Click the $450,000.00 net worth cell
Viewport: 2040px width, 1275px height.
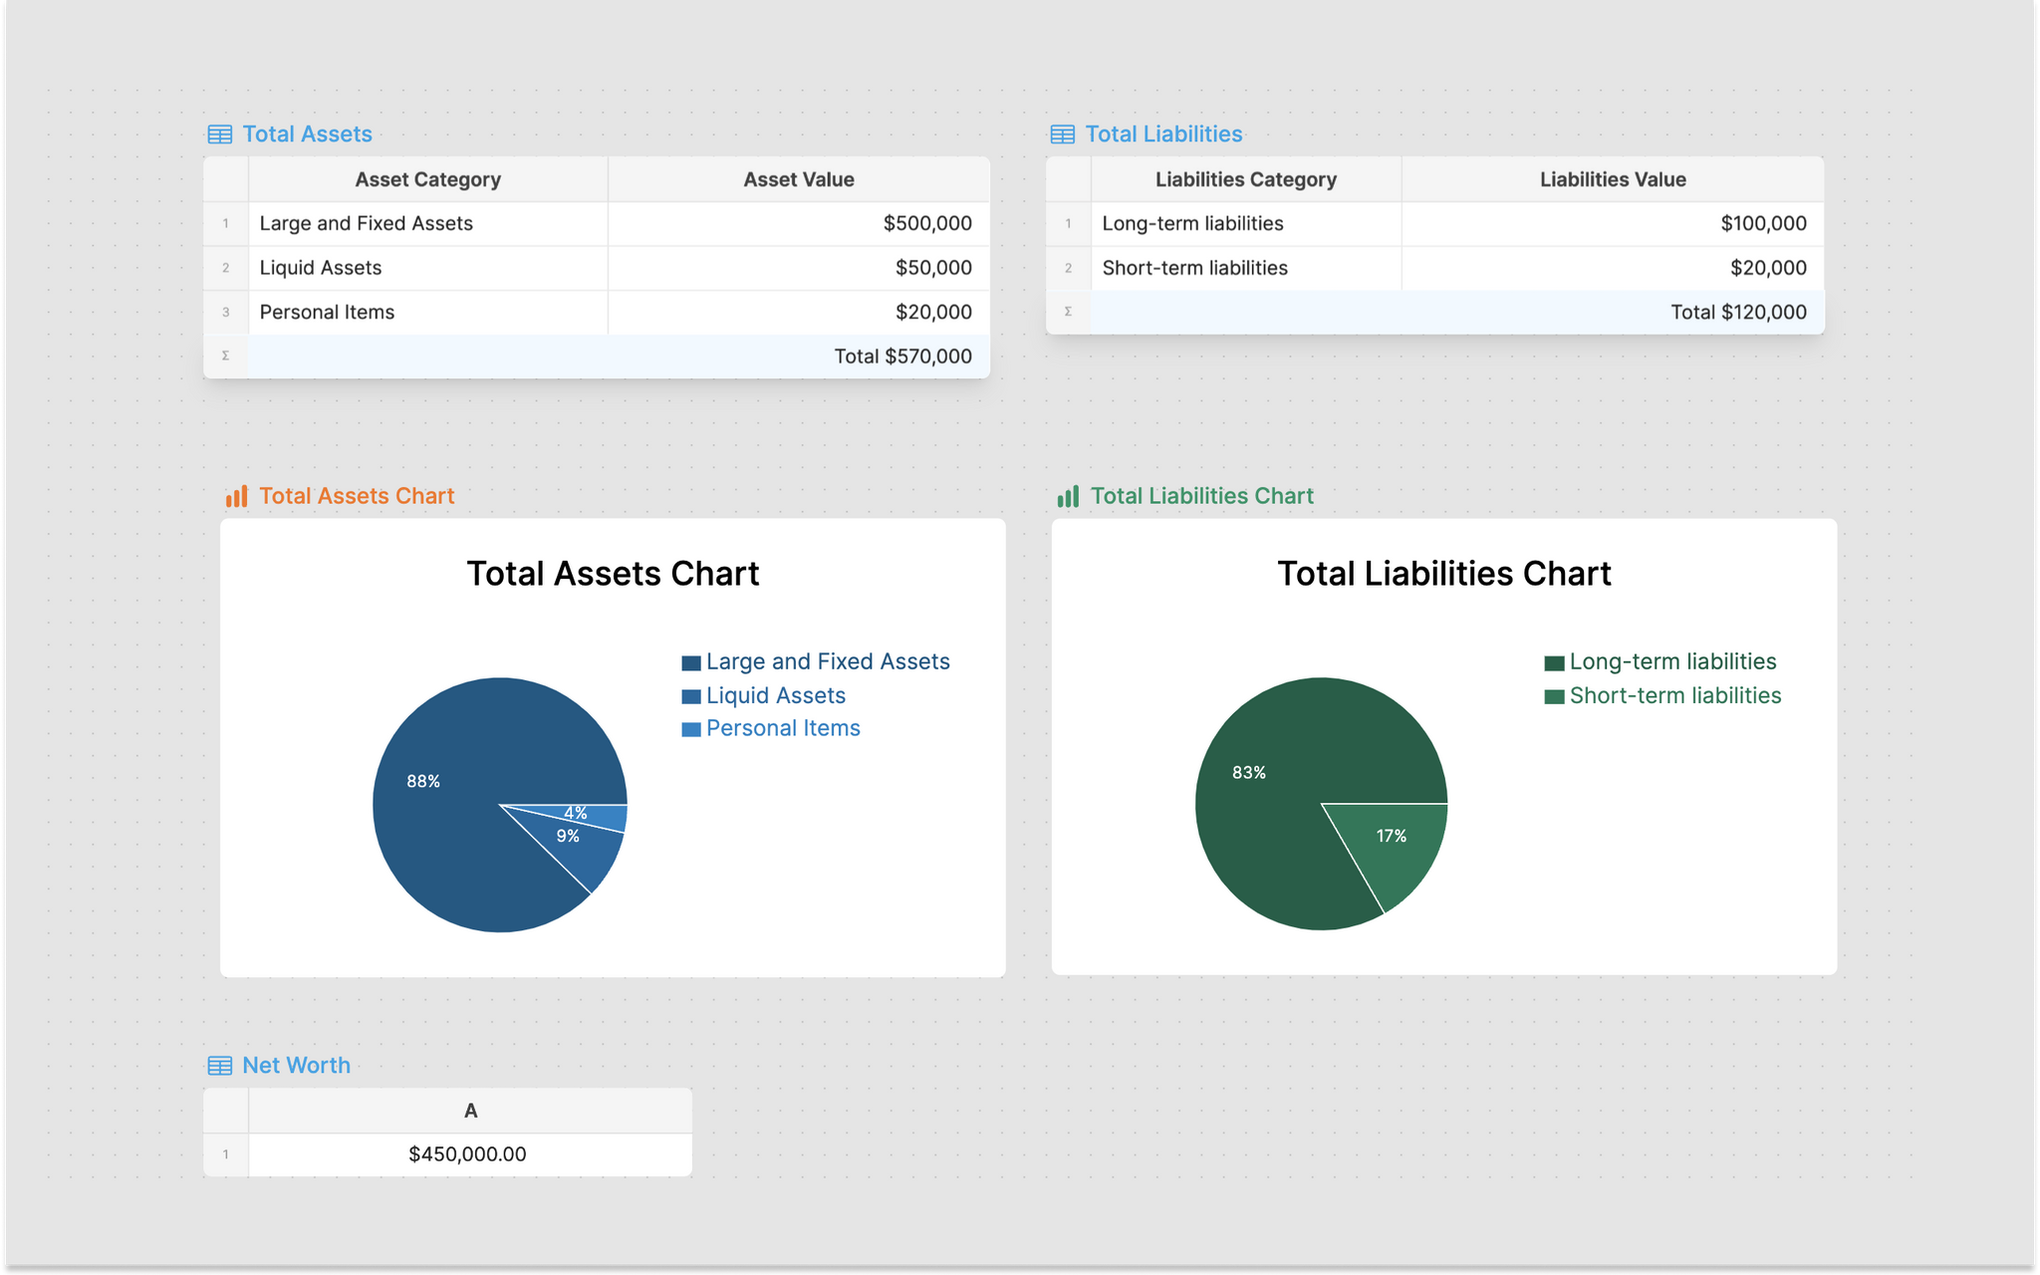pos(470,1154)
